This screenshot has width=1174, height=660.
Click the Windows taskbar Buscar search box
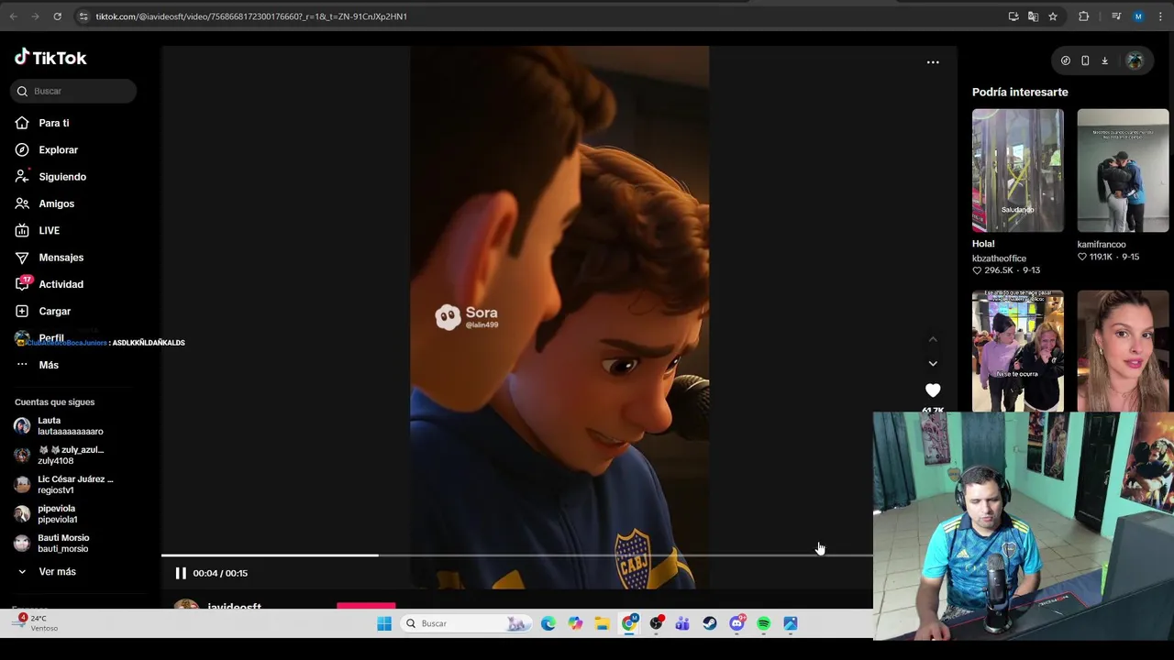point(466,623)
